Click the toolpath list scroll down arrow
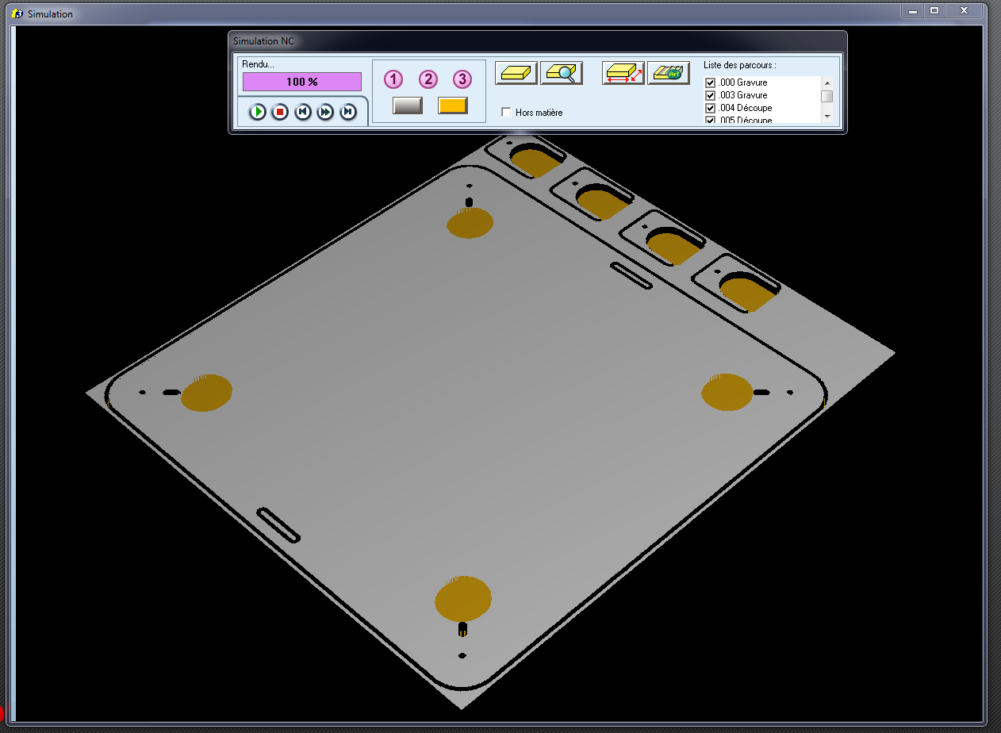The height and width of the screenshot is (733, 1001). click(x=826, y=116)
